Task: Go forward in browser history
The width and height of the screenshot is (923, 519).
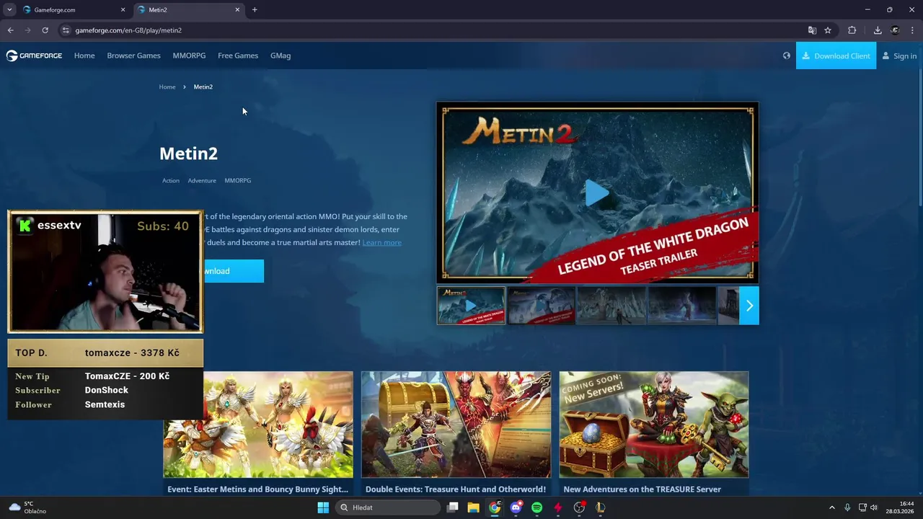Action: click(x=27, y=30)
